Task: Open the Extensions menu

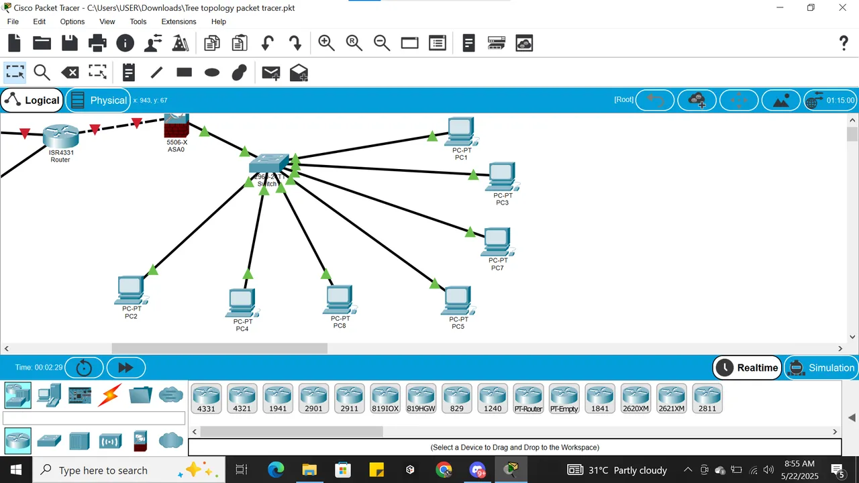Action: (x=179, y=21)
